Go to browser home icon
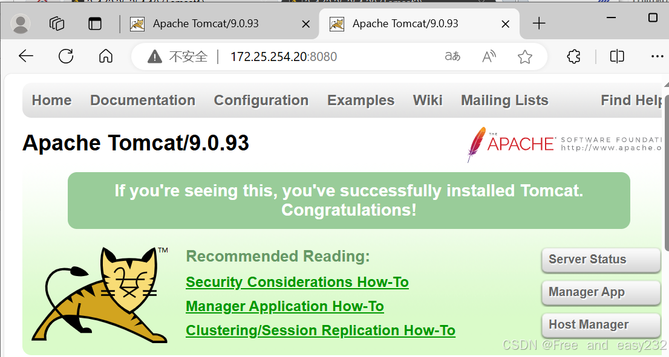The image size is (669, 357). coord(105,56)
